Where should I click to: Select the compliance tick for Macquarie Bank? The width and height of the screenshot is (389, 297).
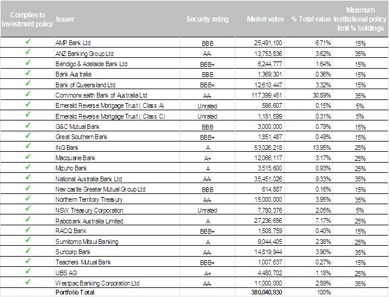click(28, 156)
